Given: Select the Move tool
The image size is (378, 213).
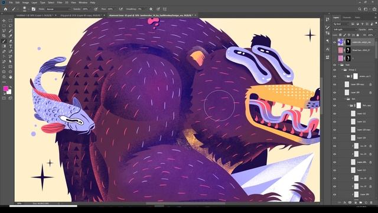Looking at the screenshot, I should point(4,21).
